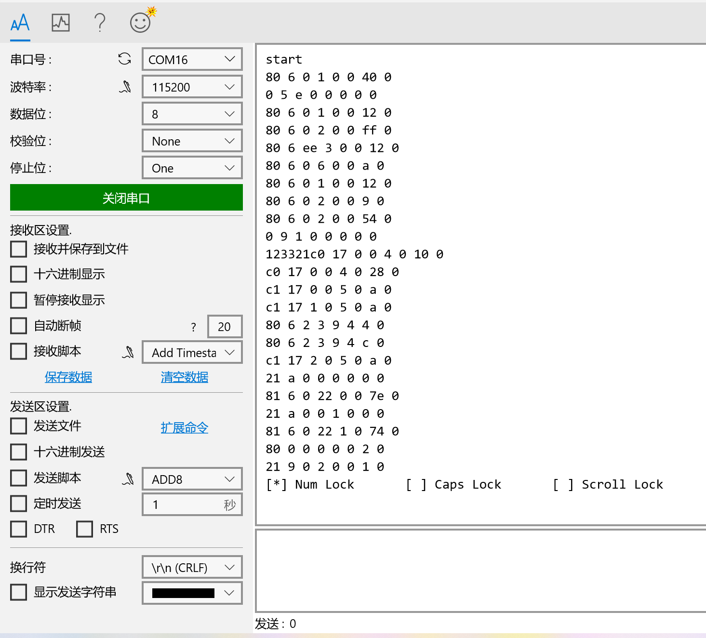Enable timed send checkbox
This screenshot has height=638, width=706.
pos(19,504)
